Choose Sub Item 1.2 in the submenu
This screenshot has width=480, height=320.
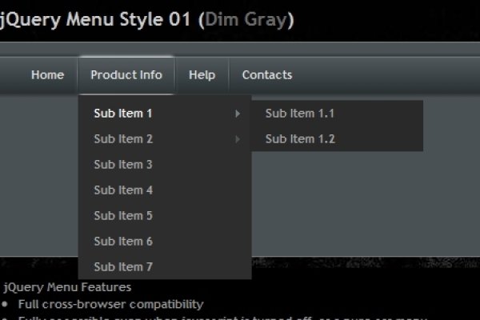point(300,139)
